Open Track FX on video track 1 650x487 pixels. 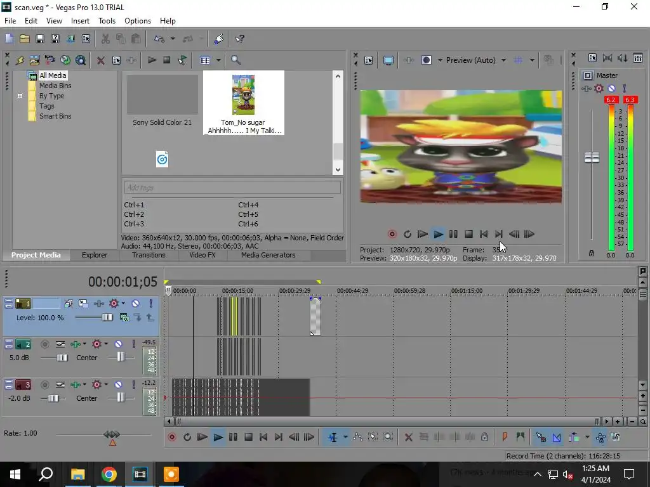click(x=98, y=304)
